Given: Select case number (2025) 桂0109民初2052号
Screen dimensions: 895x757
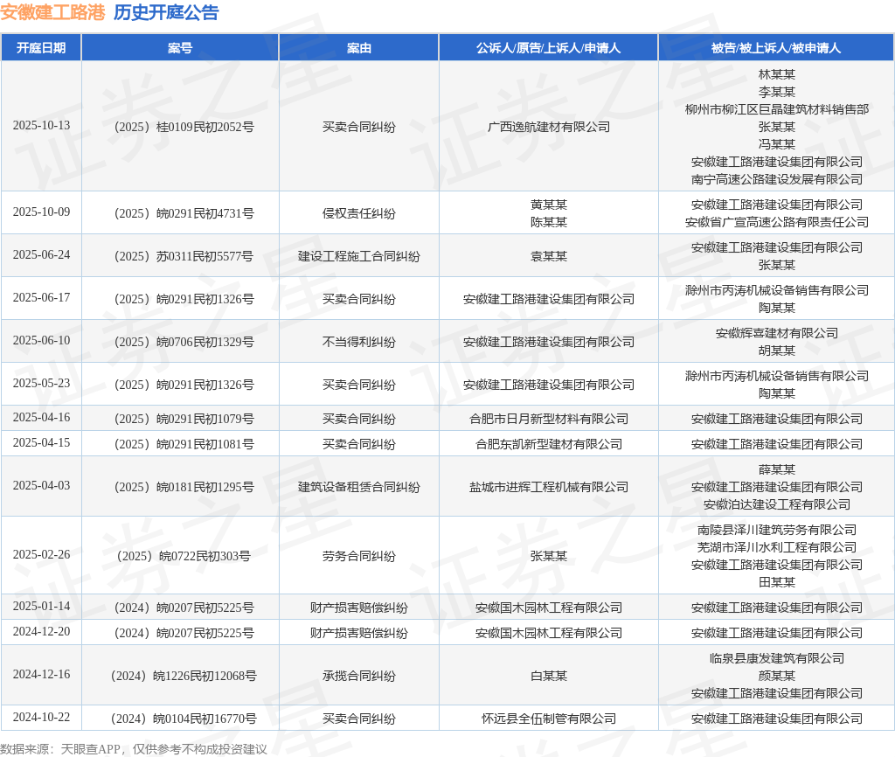Looking at the screenshot, I should pyautogui.click(x=184, y=127).
